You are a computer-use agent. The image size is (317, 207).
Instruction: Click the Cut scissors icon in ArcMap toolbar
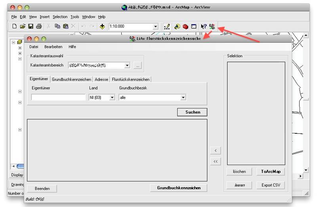(x=48, y=26)
